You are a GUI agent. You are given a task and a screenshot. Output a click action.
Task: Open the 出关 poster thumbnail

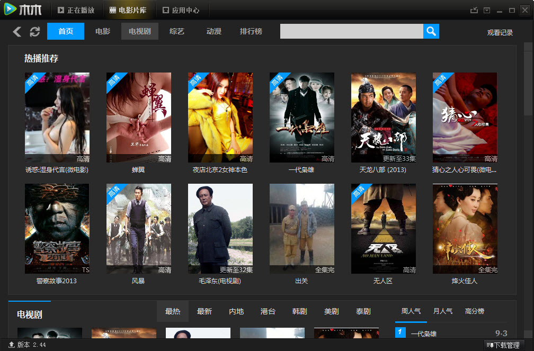[x=302, y=229]
